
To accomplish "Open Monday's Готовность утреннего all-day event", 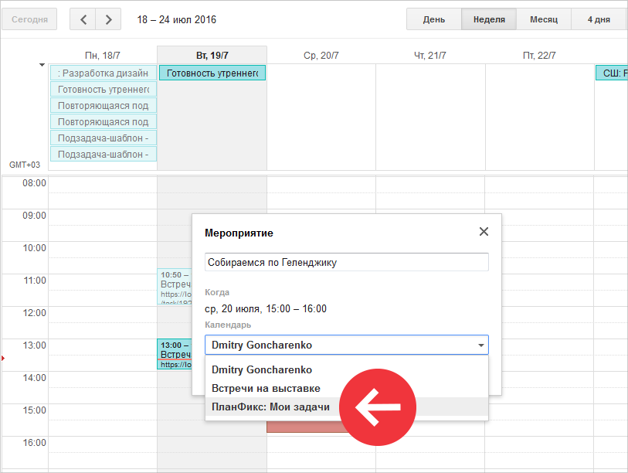I will point(104,90).
